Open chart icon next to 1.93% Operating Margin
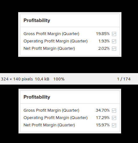The width and height of the screenshot is (138, 143). [114, 41]
